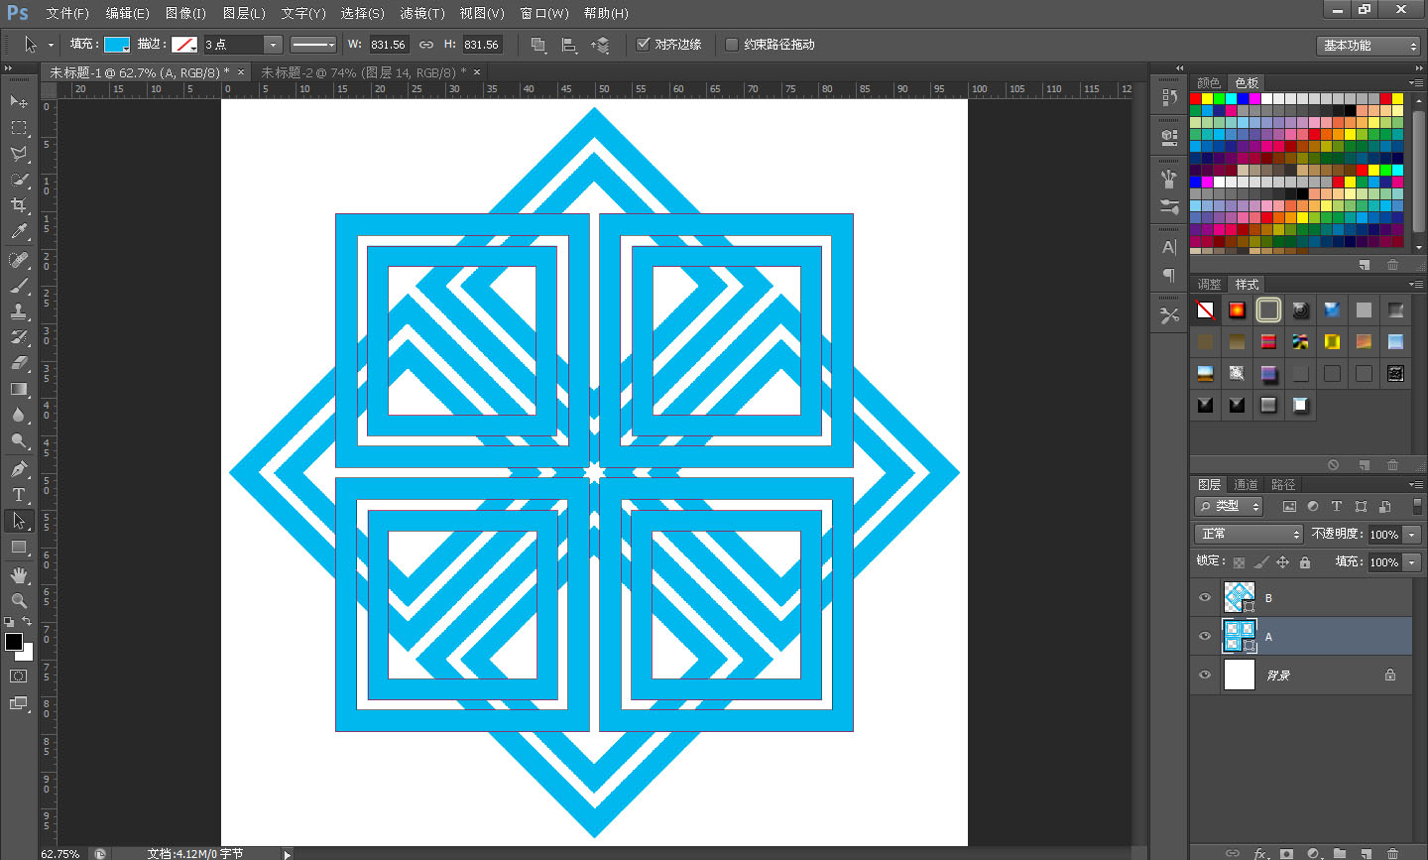The width and height of the screenshot is (1428, 860).
Task: Enable constrain path dragging checkbox
Action: [x=732, y=45]
